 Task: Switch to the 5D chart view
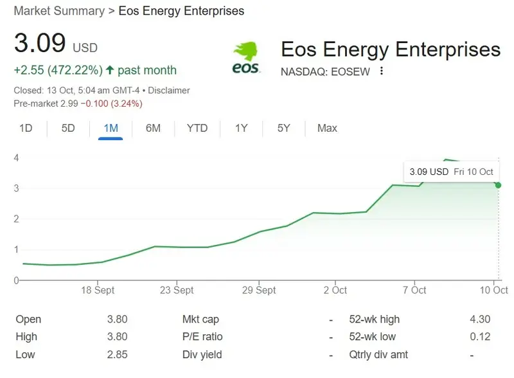click(x=67, y=128)
